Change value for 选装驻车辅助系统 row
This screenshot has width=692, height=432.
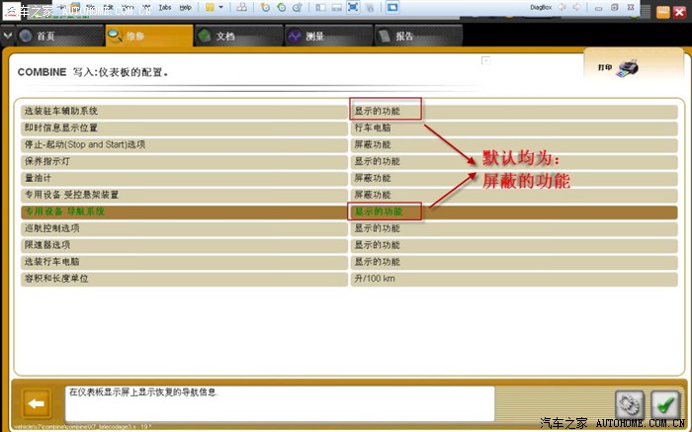coord(387,111)
